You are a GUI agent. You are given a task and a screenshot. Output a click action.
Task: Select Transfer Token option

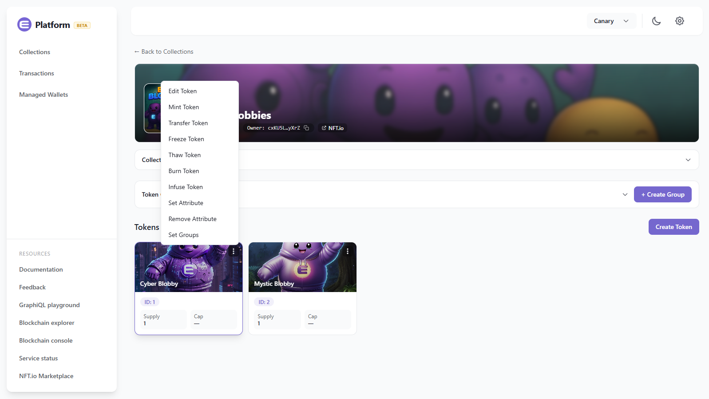click(x=199, y=123)
